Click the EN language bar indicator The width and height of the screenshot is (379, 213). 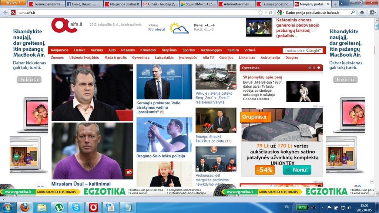(x=287, y=207)
